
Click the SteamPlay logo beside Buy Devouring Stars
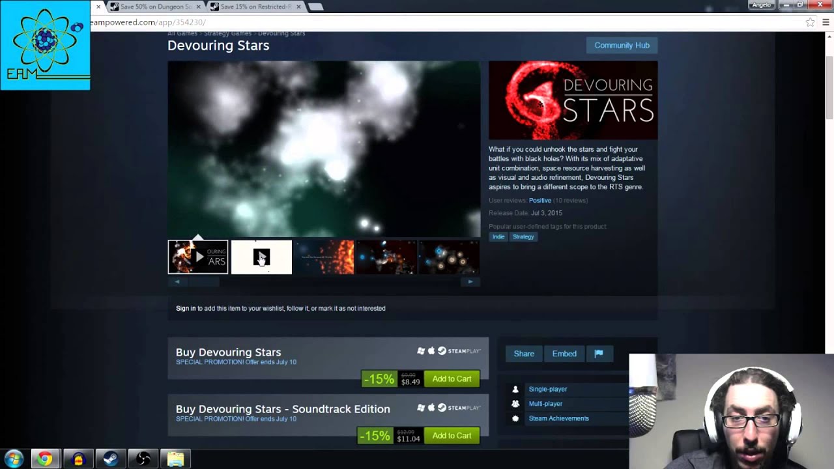pos(459,350)
